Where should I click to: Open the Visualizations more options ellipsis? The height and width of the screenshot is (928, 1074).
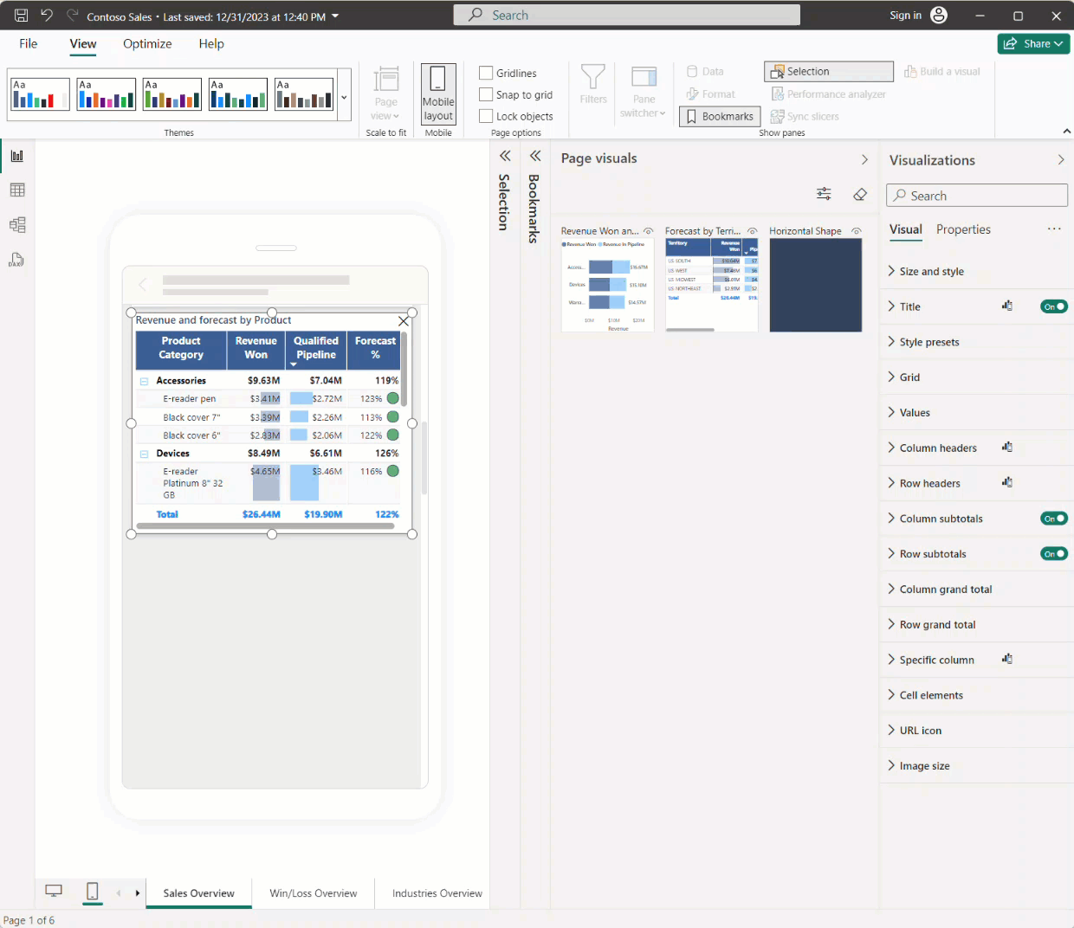[x=1054, y=229]
